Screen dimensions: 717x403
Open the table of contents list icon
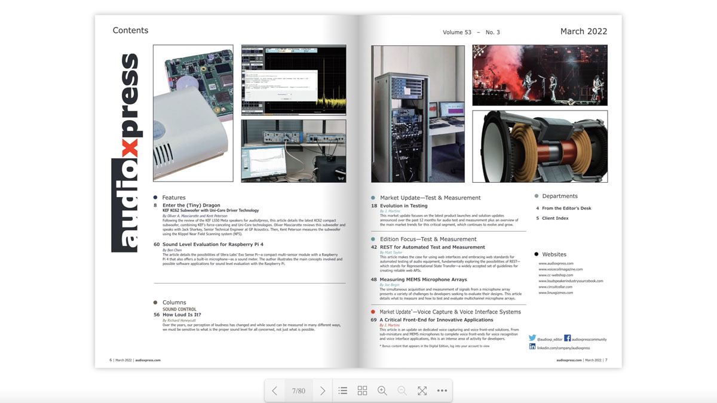tap(342, 391)
